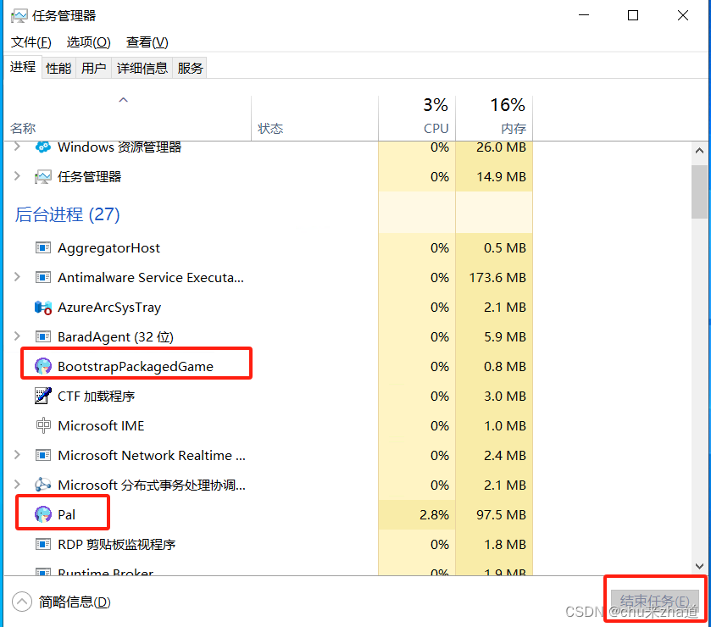This screenshot has width=711, height=627.
Task: Open the 文件(F) menu
Action: pos(31,42)
